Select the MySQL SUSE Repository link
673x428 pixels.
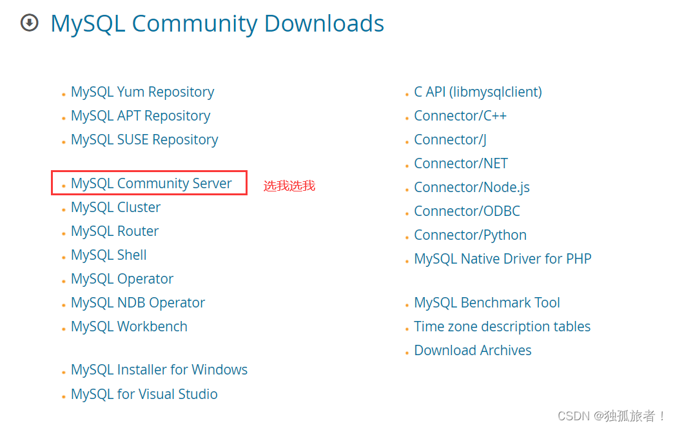pos(144,140)
